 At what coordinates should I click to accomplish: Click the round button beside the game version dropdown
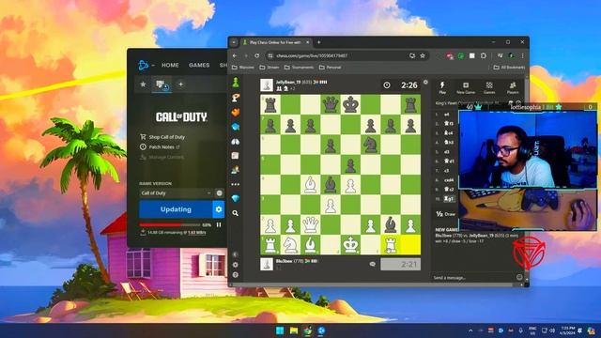(x=219, y=193)
